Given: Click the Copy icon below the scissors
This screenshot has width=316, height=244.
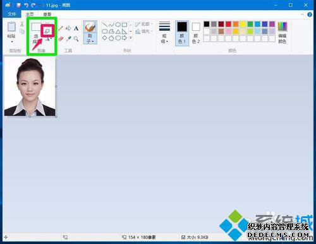Looking at the screenshot, I should pos(22,32).
